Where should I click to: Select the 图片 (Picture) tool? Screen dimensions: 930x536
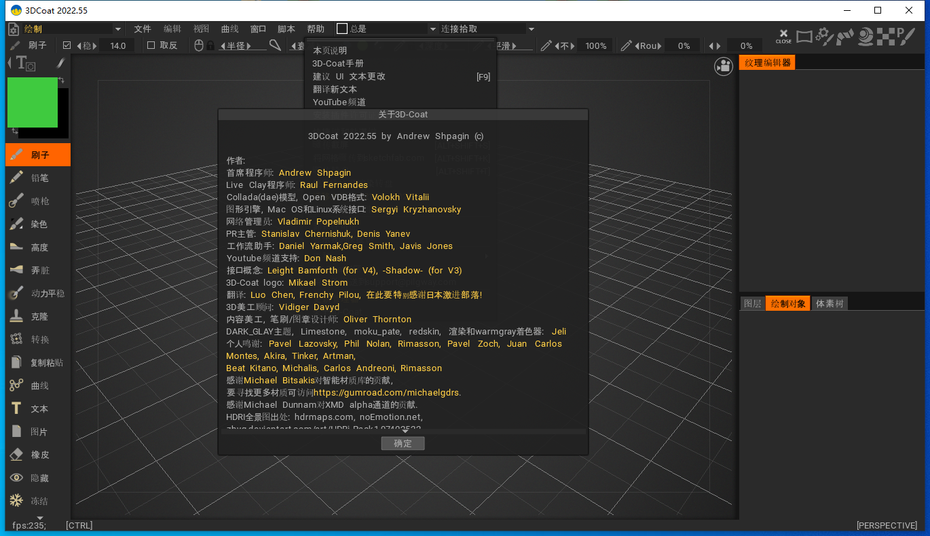(37, 432)
